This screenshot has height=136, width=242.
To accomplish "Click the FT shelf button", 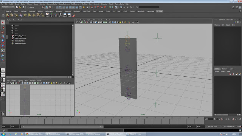I will [56, 15].
